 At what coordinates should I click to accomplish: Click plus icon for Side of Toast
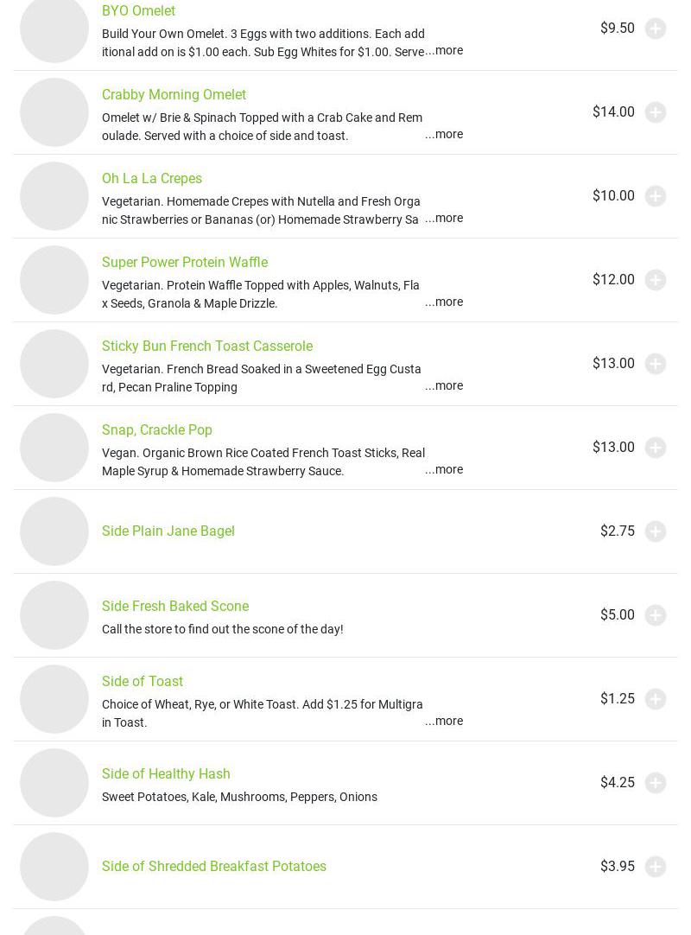click(x=656, y=699)
